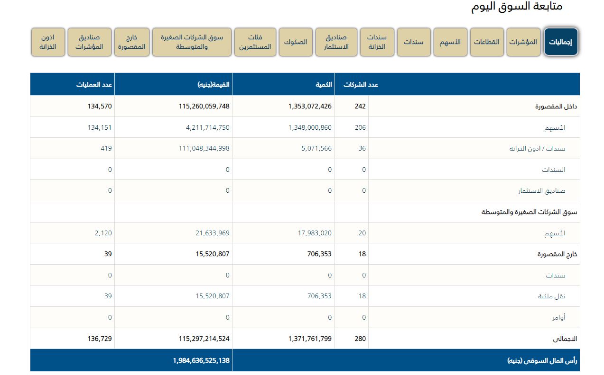The height and width of the screenshot is (375, 604).
Task: Switch to the خارج المقصورة tab button
Action: [x=131, y=42]
